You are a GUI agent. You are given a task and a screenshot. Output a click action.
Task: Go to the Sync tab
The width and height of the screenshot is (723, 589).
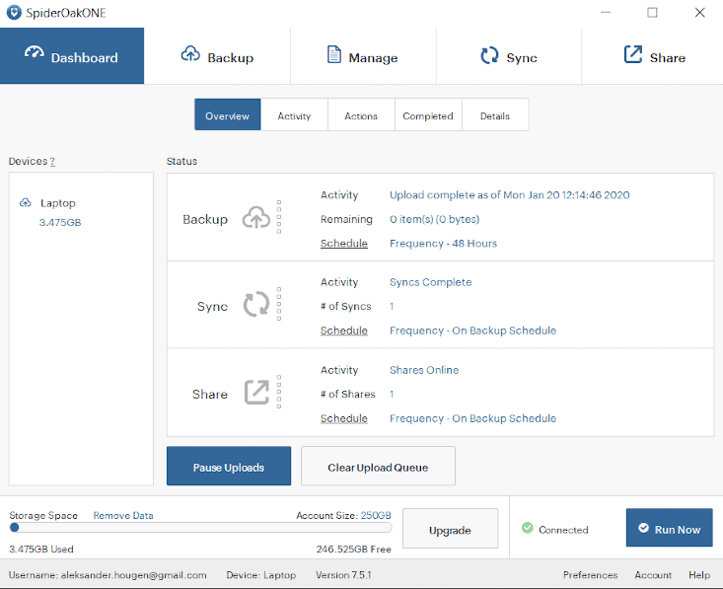pyautogui.click(x=509, y=56)
